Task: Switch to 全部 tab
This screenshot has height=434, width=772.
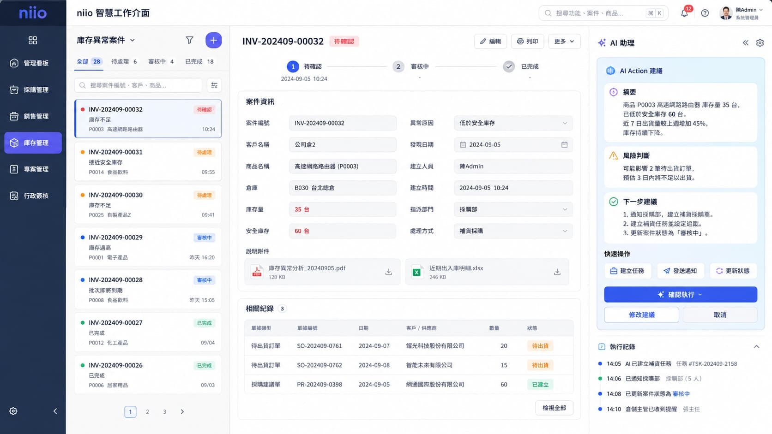Action: [89, 61]
